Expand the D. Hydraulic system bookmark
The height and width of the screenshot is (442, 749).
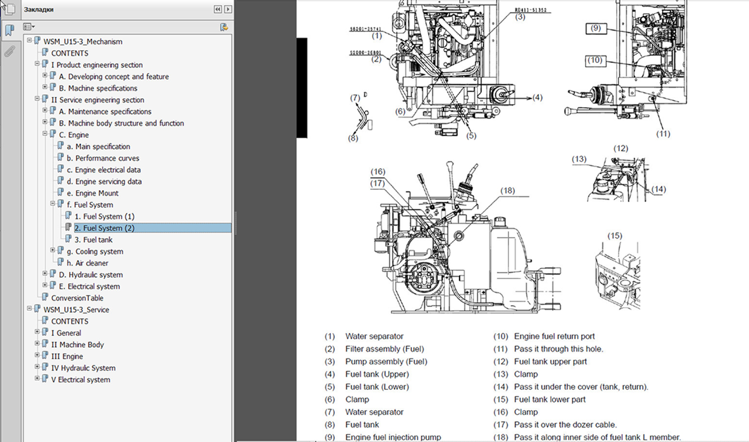point(45,274)
